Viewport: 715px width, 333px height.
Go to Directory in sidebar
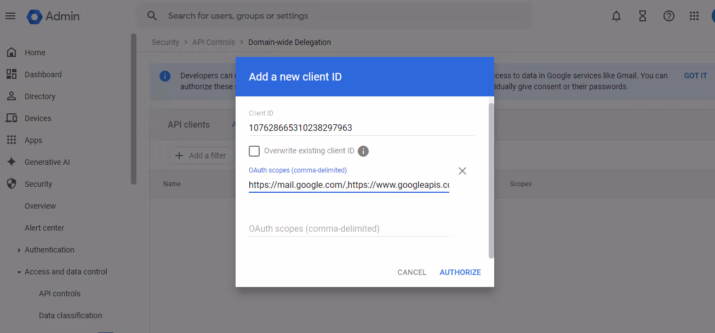(x=40, y=96)
